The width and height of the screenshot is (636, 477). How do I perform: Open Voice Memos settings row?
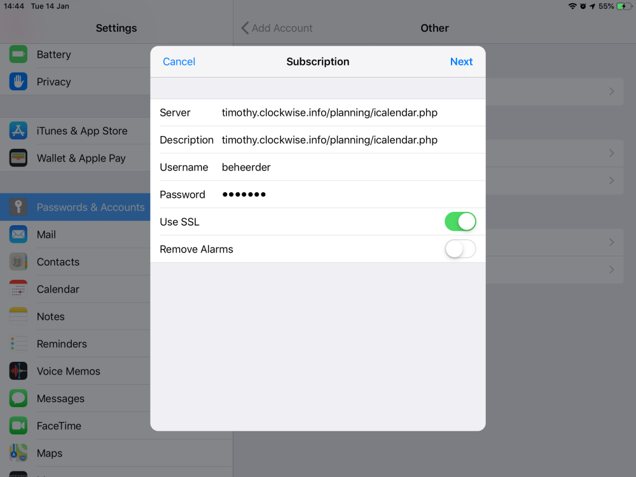(x=75, y=371)
